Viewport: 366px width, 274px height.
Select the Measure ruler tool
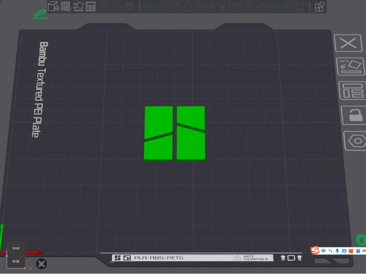point(275,7)
